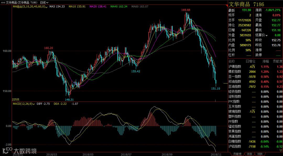The width and height of the screenshot is (283, 156).
Task: Click the MA40 162.34 legend value
Action: [119, 7]
